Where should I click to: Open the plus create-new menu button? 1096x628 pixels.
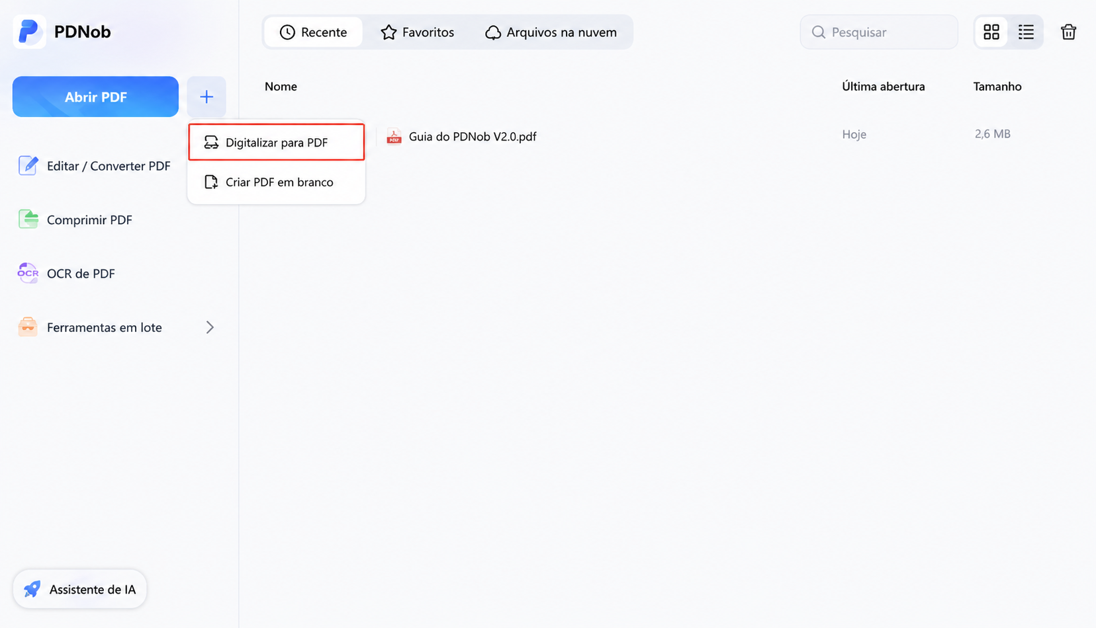click(x=206, y=97)
